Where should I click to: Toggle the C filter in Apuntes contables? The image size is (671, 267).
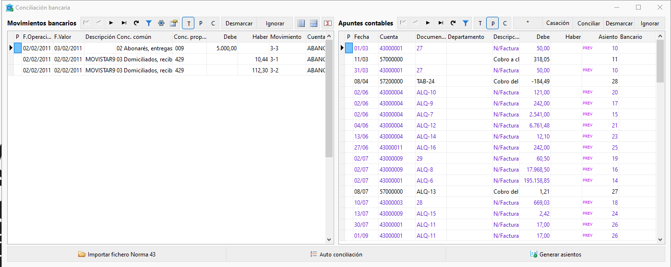coord(504,23)
